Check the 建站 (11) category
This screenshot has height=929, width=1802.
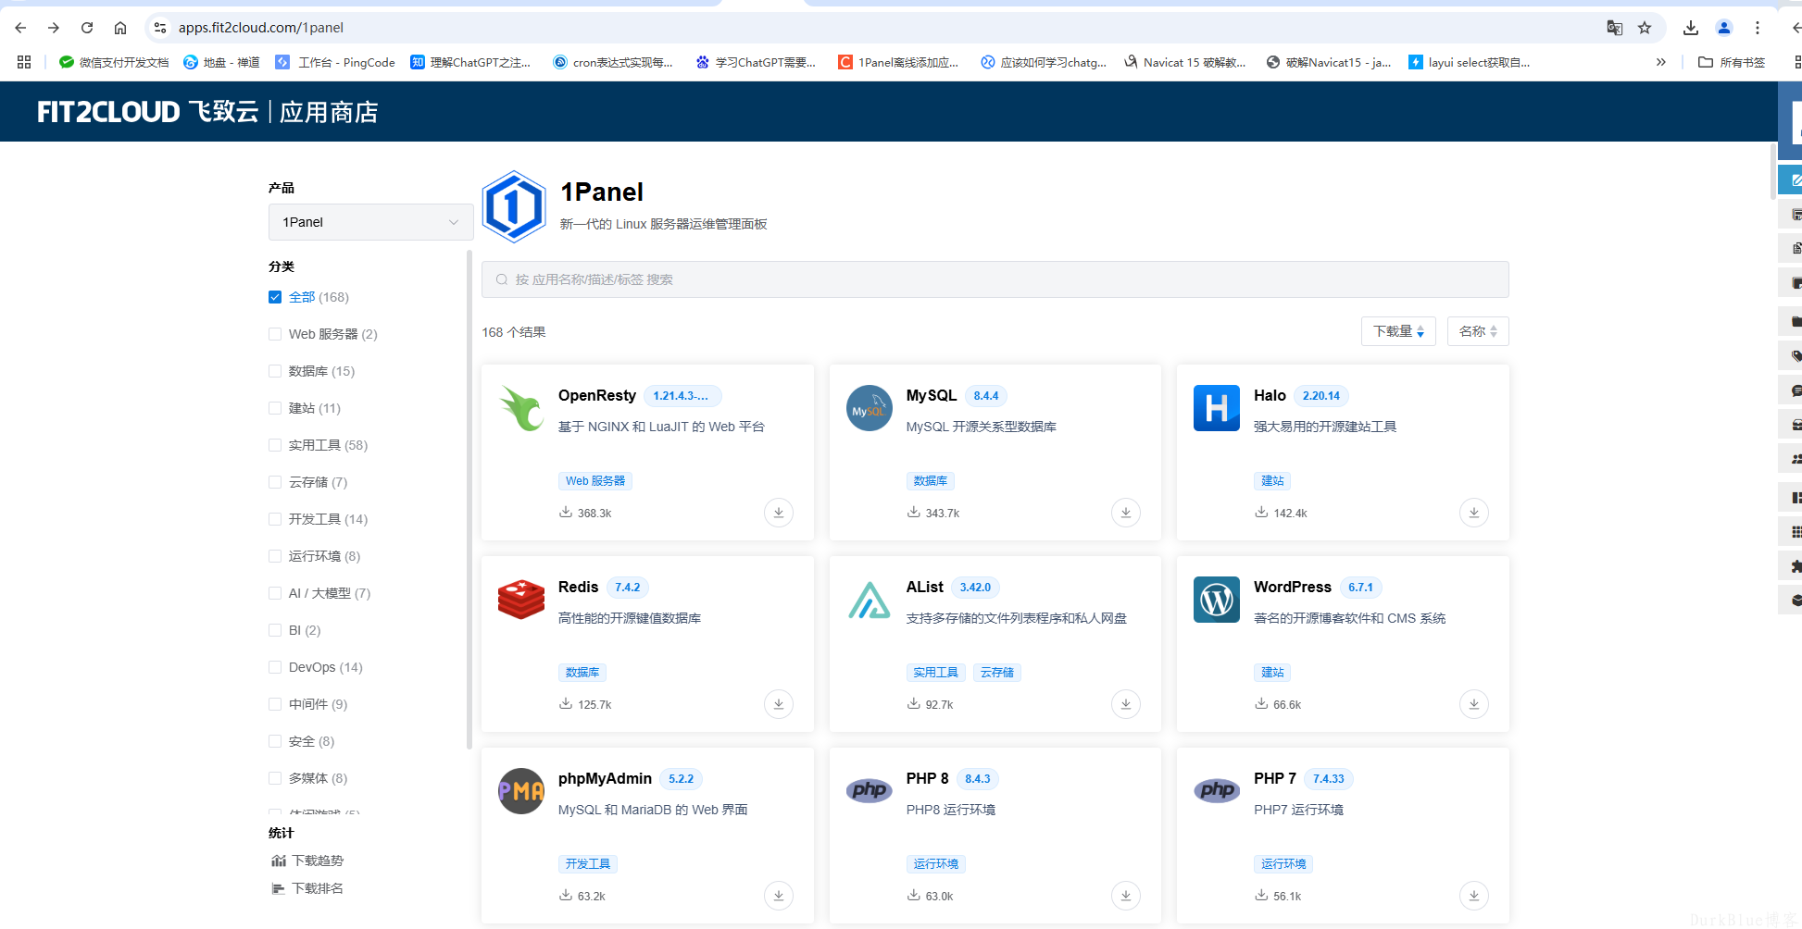point(275,408)
